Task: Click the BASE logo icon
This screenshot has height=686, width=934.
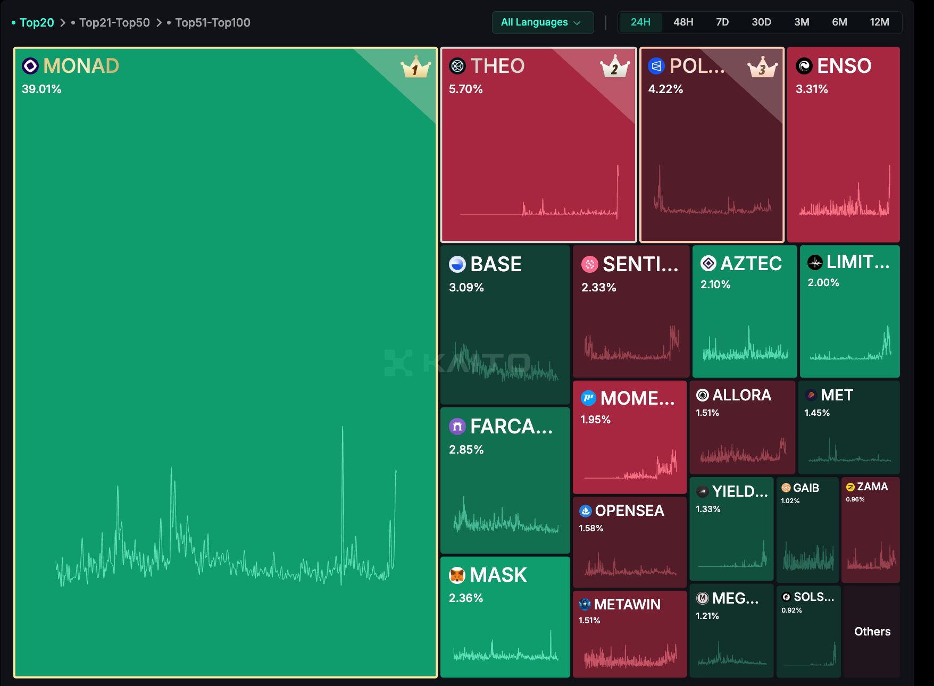Action: 457,264
